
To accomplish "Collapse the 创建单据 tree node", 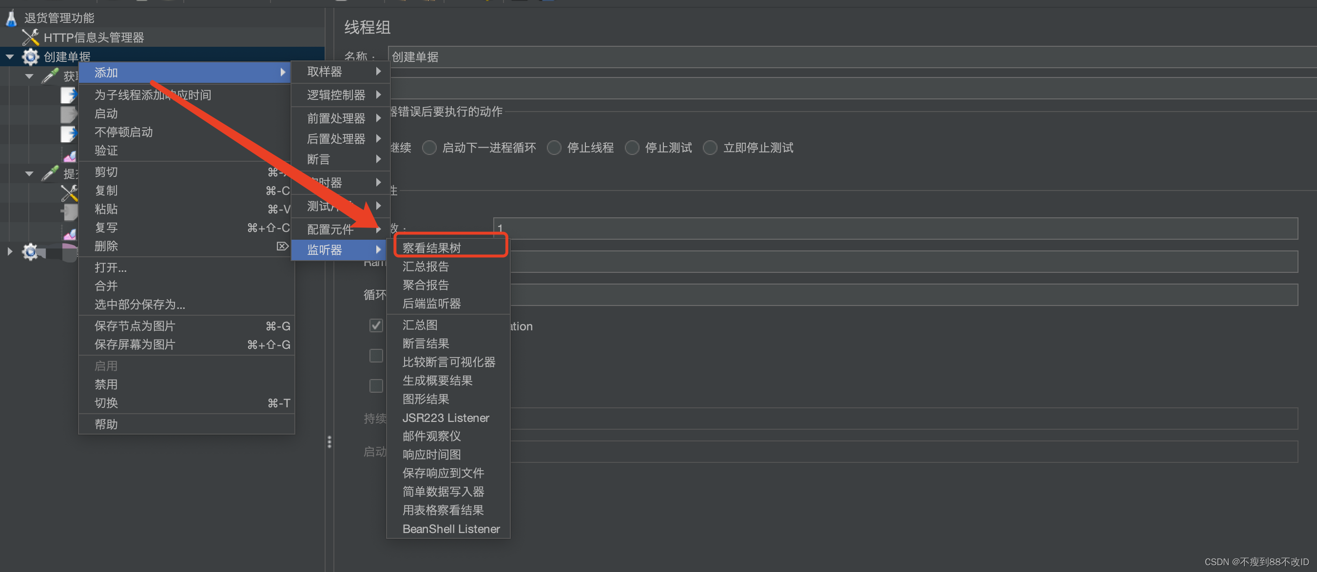I will [10, 57].
